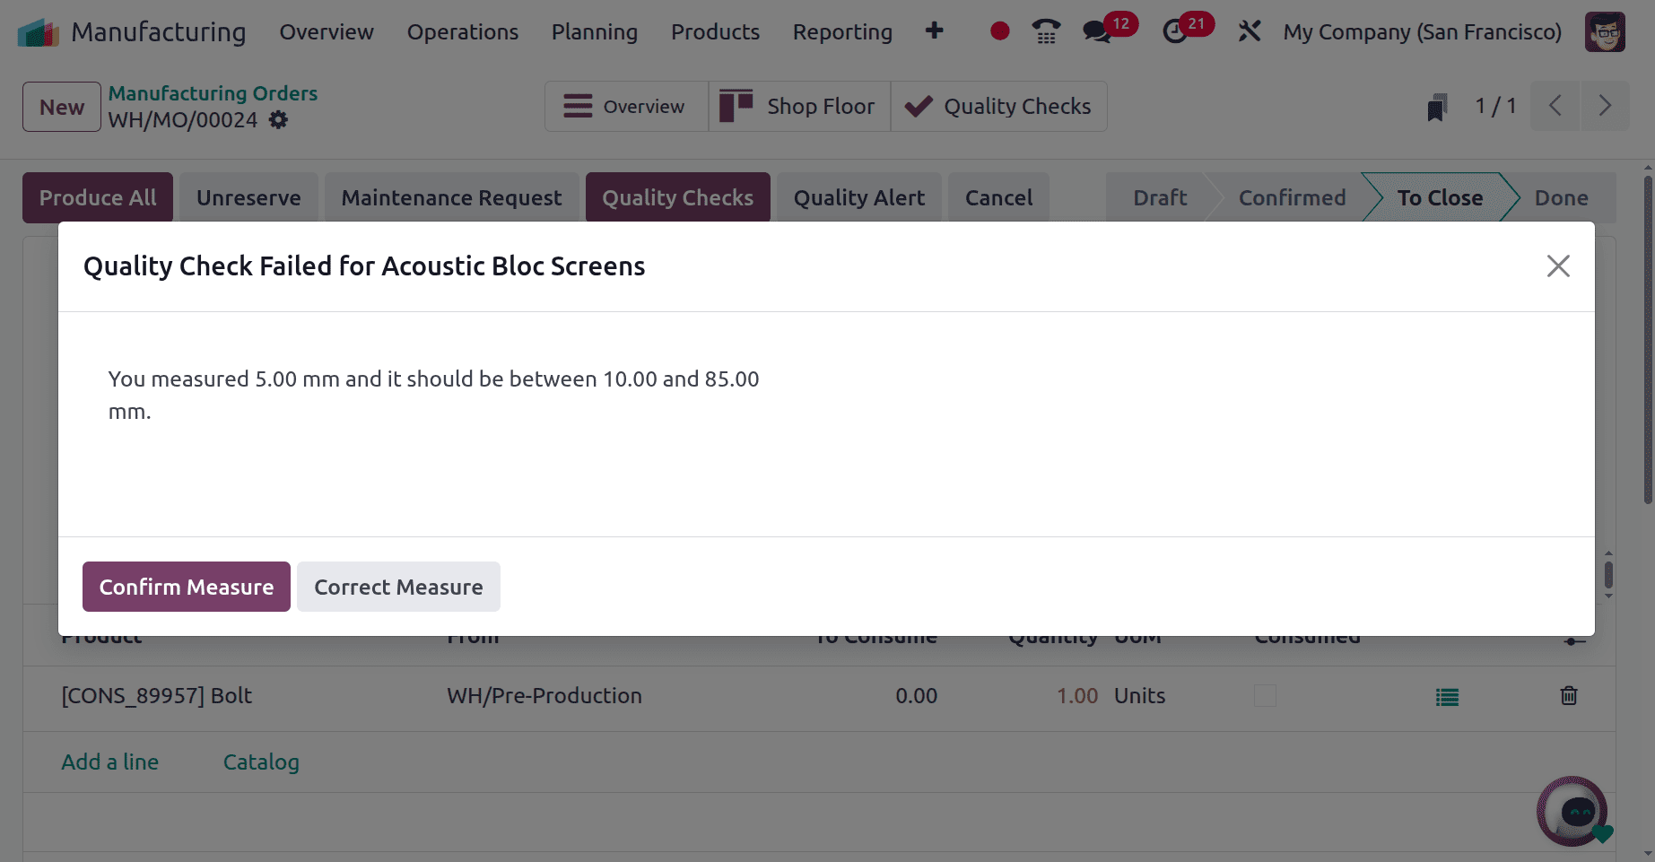Open detailed moves list icon on Bolt row
The height and width of the screenshot is (862, 1655).
(x=1446, y=696)
